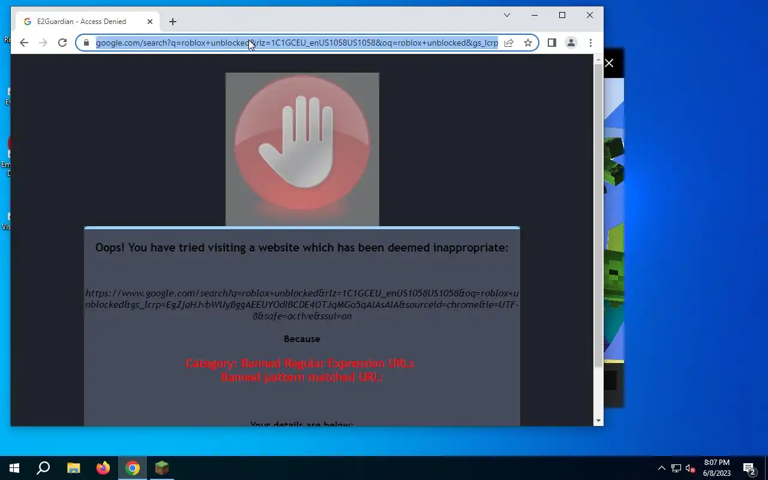The height and width of the screenshot is (480, 768).
Task: Close the E2Guardian - Access Denied tab
Action: (x=150, y=22)
